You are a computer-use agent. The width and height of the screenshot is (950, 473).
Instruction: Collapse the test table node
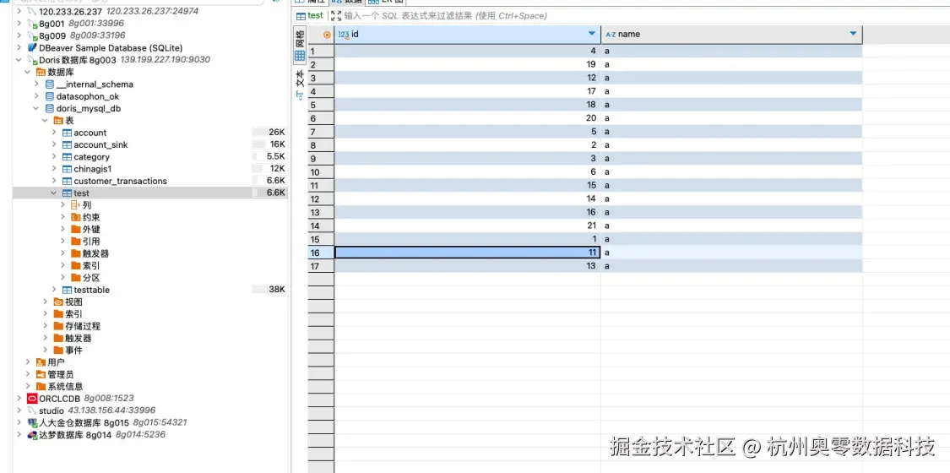click(54, 193)
